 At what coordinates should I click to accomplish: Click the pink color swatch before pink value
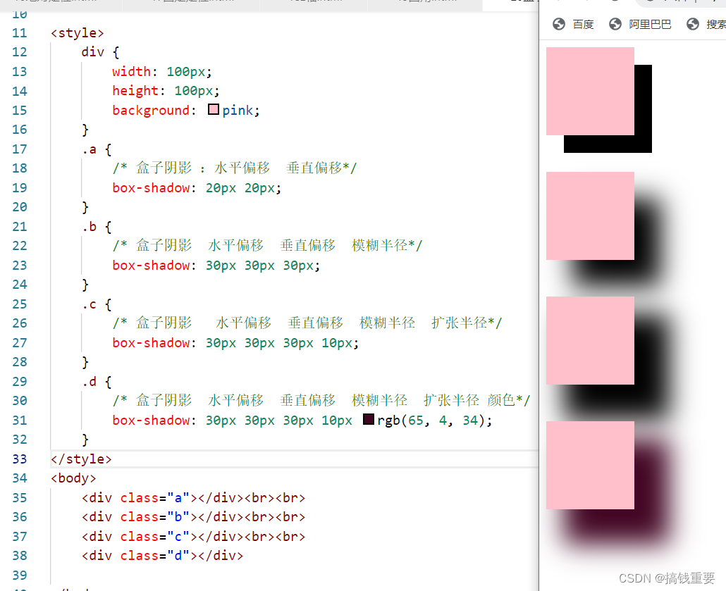[214, 110]
